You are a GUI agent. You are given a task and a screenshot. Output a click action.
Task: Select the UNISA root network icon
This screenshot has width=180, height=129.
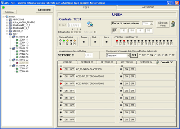[7, 17]
